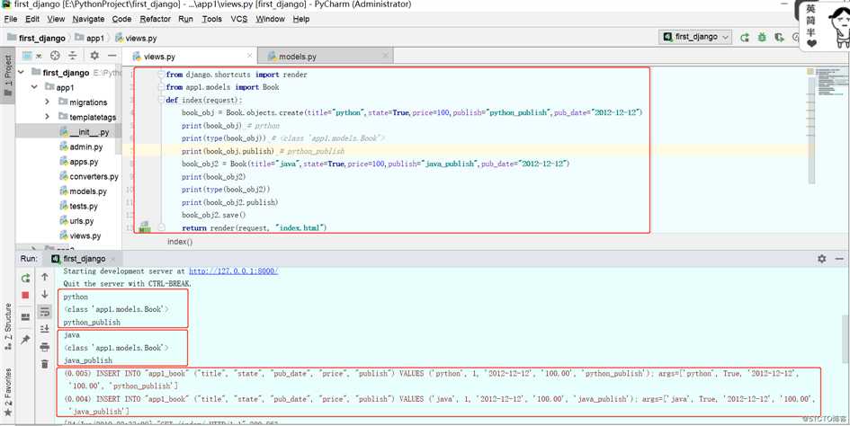Viewport: 850px width, 426px height.
Task: Open the File menu
Action: click(11, 19)
